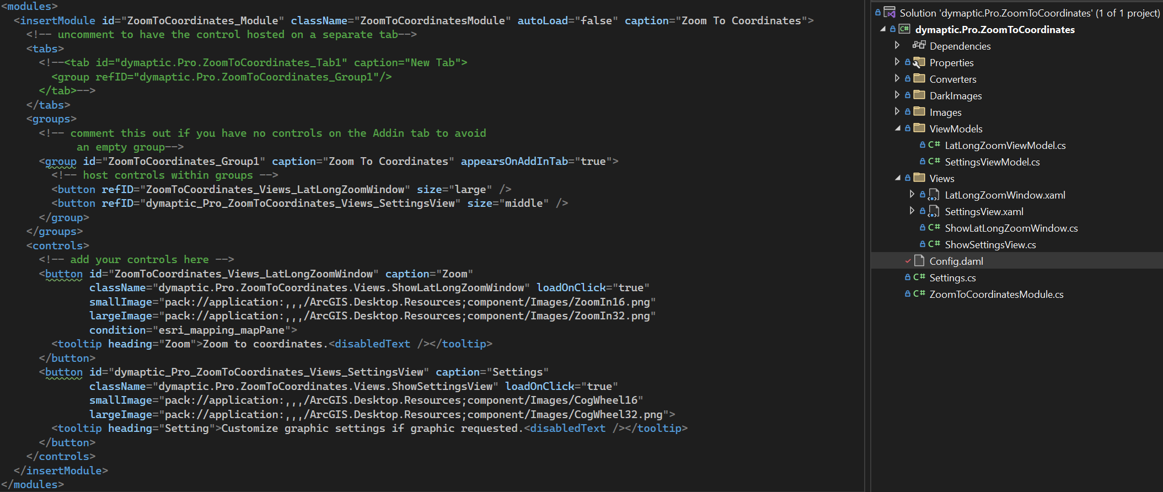Open ShowSettingsView.cs from the tree
The width and height of the screenshot is (1163, 492).
[x=990, y=244]
